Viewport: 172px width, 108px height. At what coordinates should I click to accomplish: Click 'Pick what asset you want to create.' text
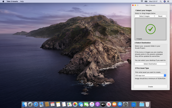148,72
